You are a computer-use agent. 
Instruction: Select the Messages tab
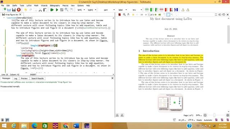coord(6,78)
